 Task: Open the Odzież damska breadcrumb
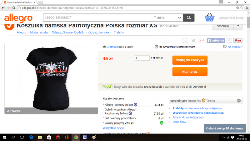tap(98, 32)
